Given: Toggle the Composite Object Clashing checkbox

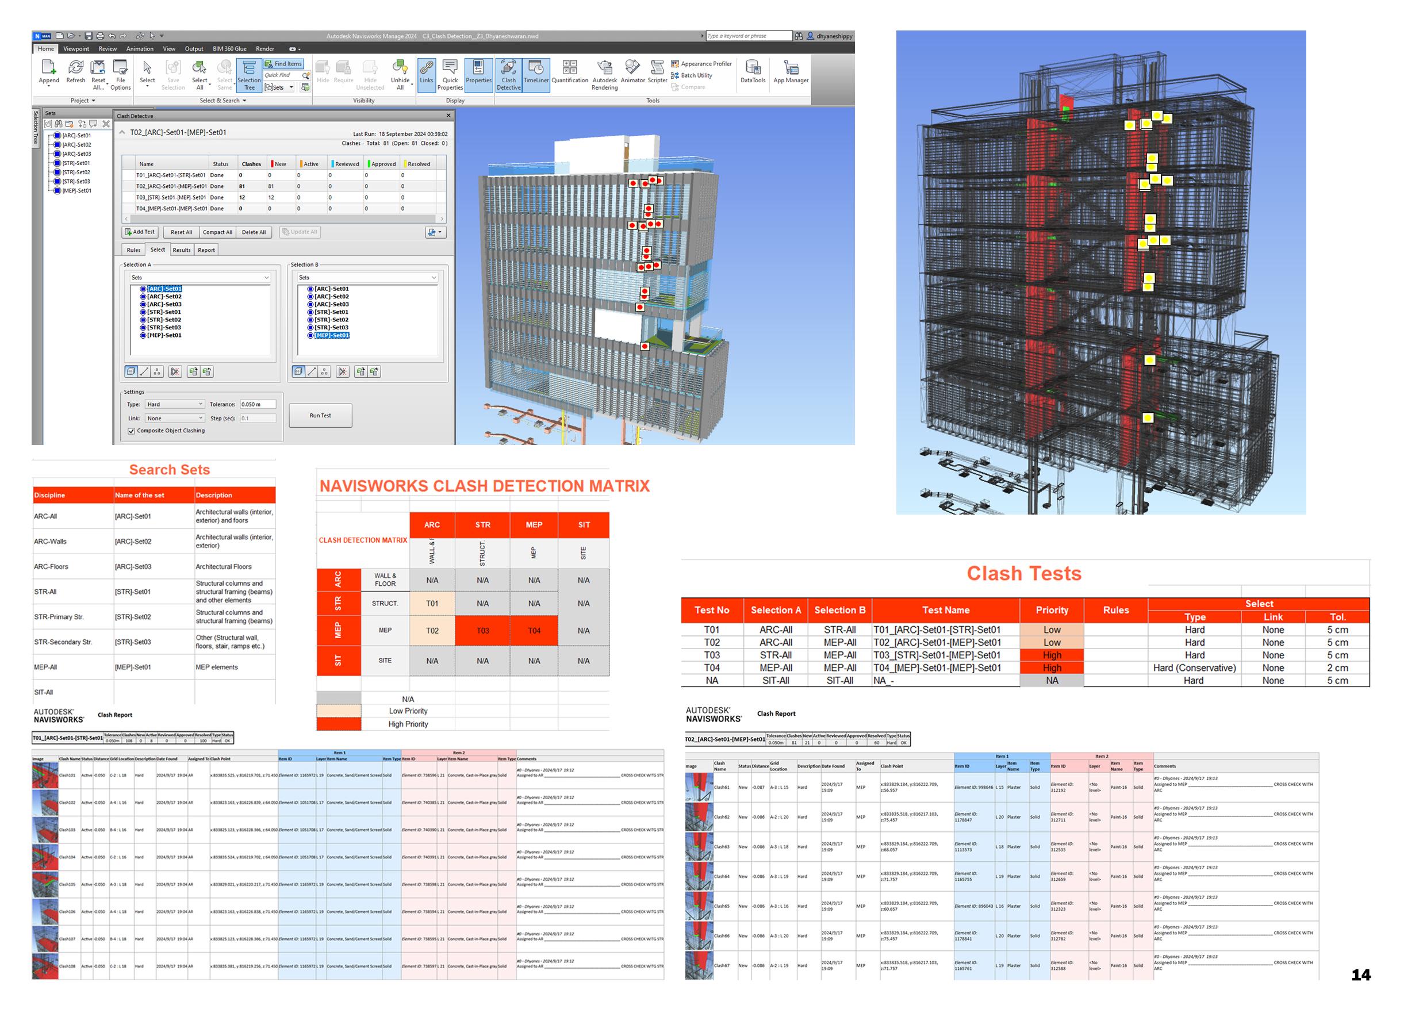Looking at the screenshot, I should click(x=132, y=431).
